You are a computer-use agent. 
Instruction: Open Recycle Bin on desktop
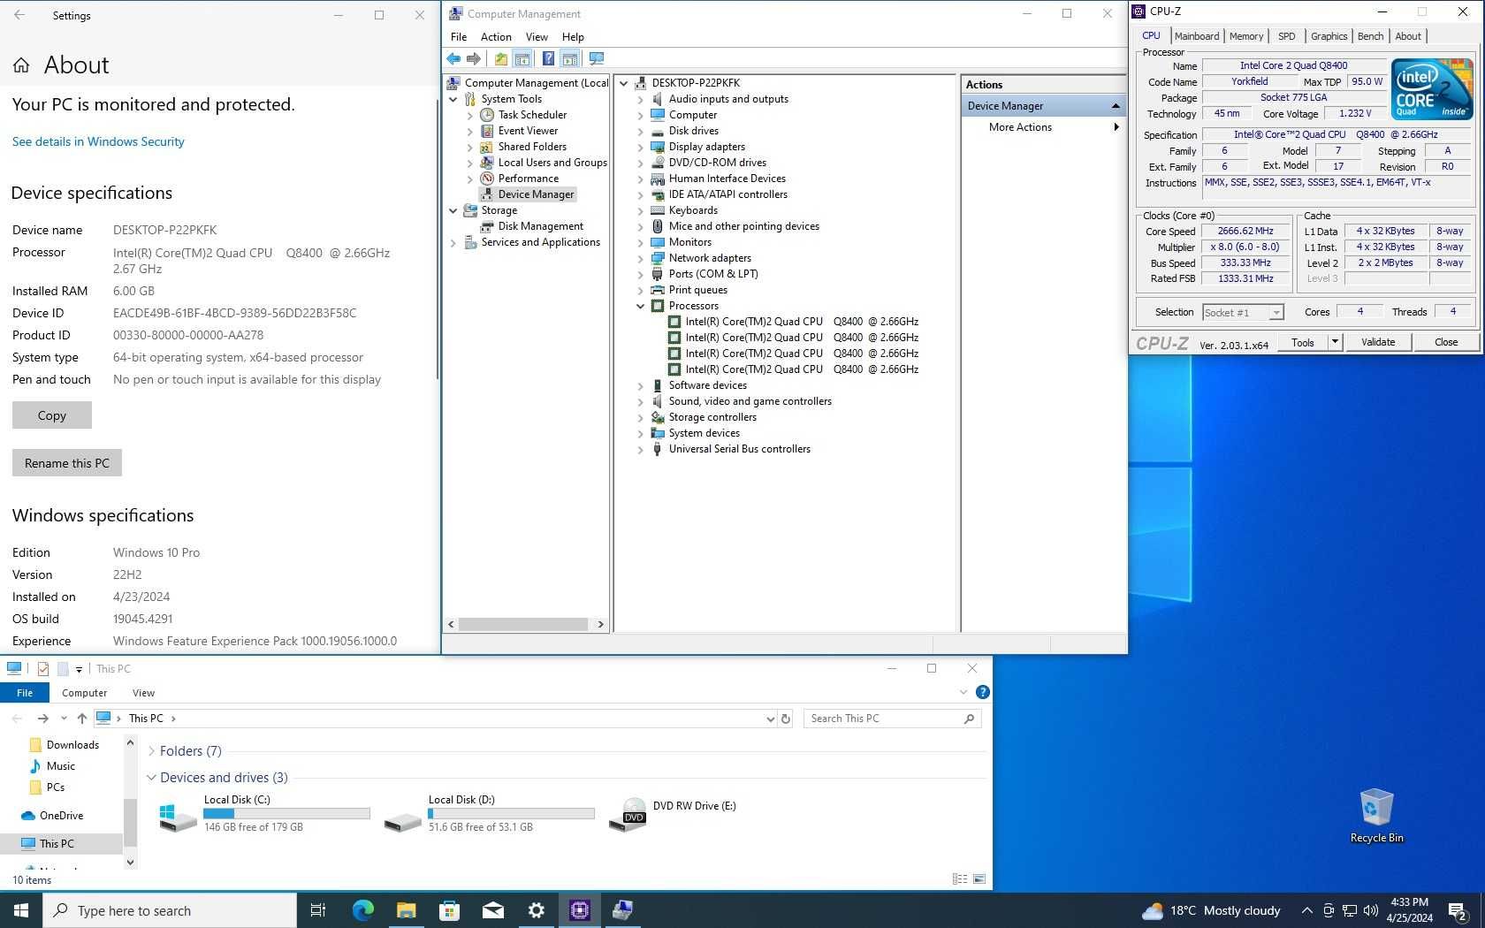pyautogui.click(x=1376, y=815)
